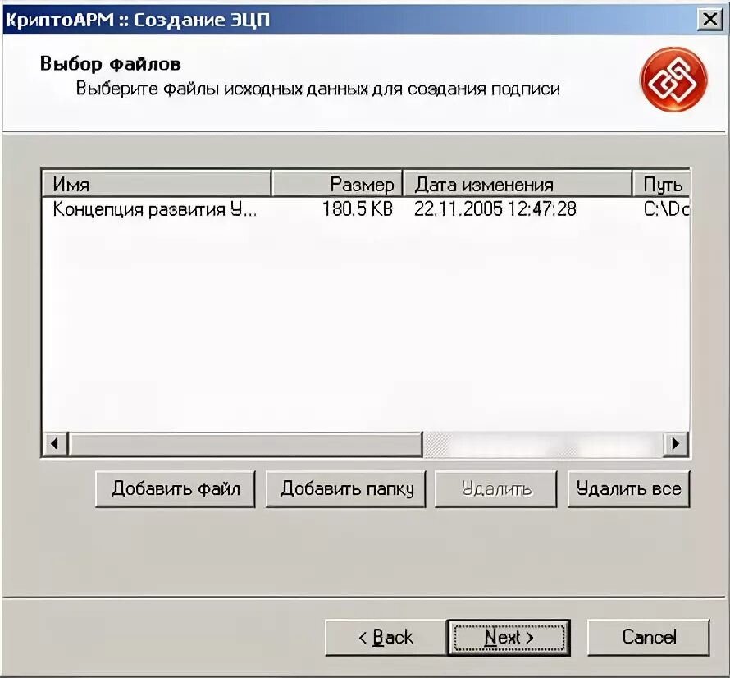Click the left scroll arrow of the file list
The image size is (730, 678).
[x=55, y=443]
